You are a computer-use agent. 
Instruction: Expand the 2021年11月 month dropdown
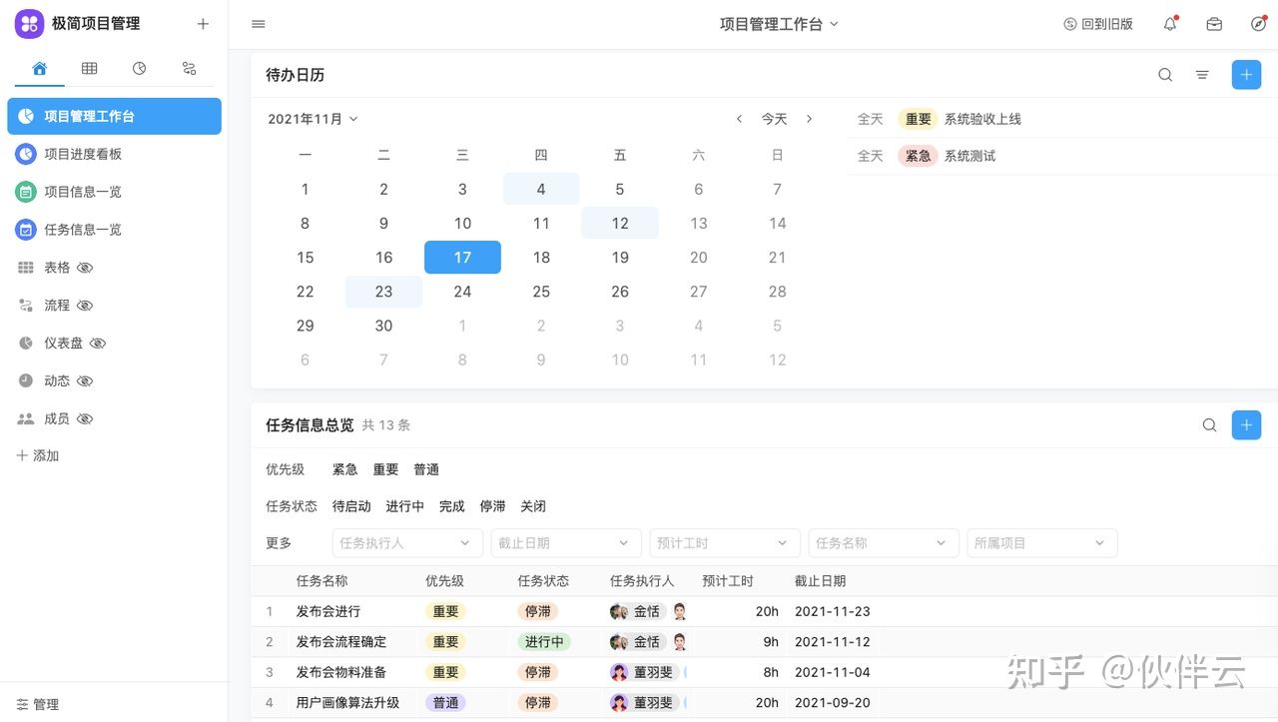[x=313, y=119]
